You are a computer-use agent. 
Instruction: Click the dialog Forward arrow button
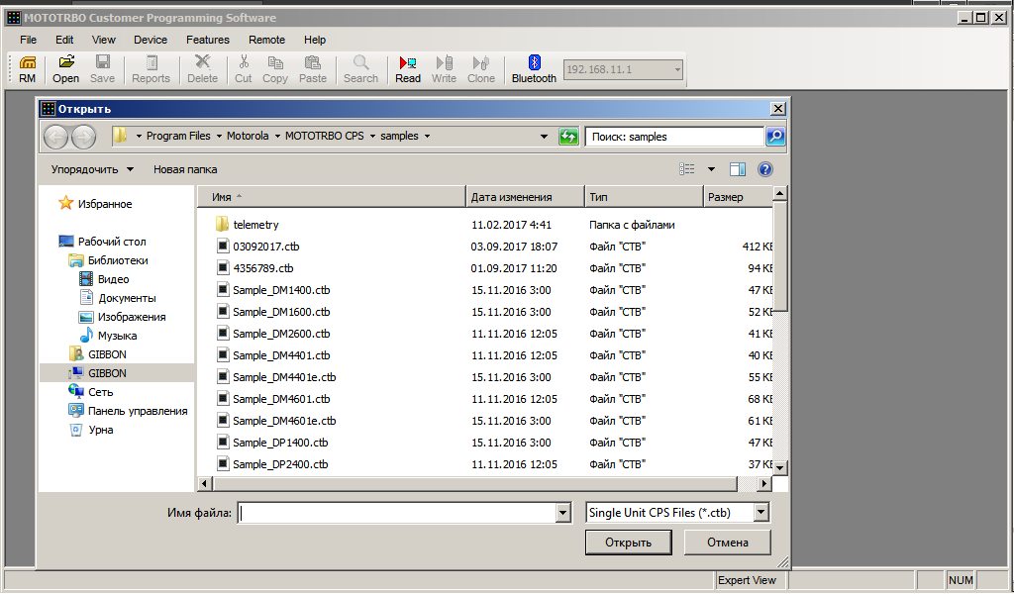point(83,137)
